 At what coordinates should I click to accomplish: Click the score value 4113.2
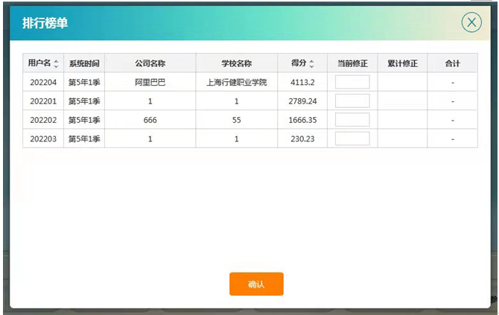(302, 82)
